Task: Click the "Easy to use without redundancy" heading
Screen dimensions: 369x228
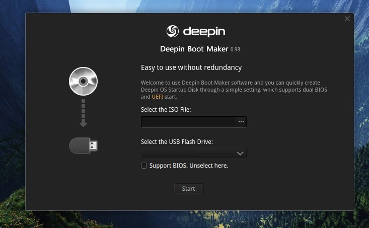Action: [x=191, y=67]
